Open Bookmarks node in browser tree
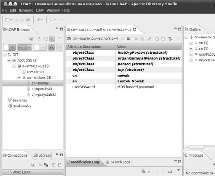The image size is (215, 176). (x=22, y=106)
